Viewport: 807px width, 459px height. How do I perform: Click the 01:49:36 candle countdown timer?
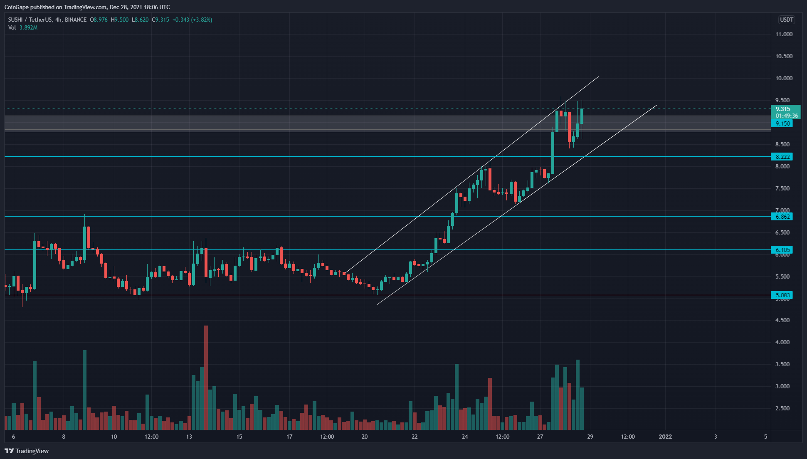pyautogui.click(x=787, y=116)
